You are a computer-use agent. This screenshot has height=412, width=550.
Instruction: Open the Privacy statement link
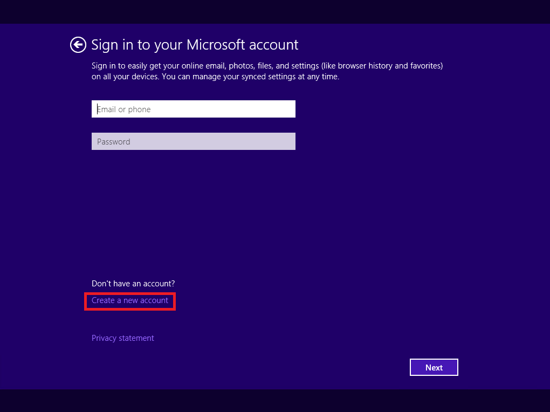(x=123, y=338)
